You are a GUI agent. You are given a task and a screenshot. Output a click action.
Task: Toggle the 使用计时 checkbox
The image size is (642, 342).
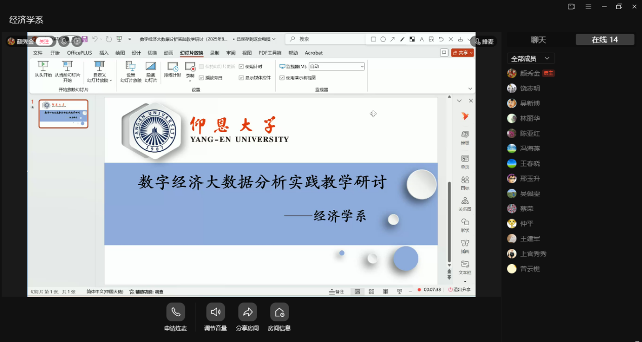coord(242,67)
